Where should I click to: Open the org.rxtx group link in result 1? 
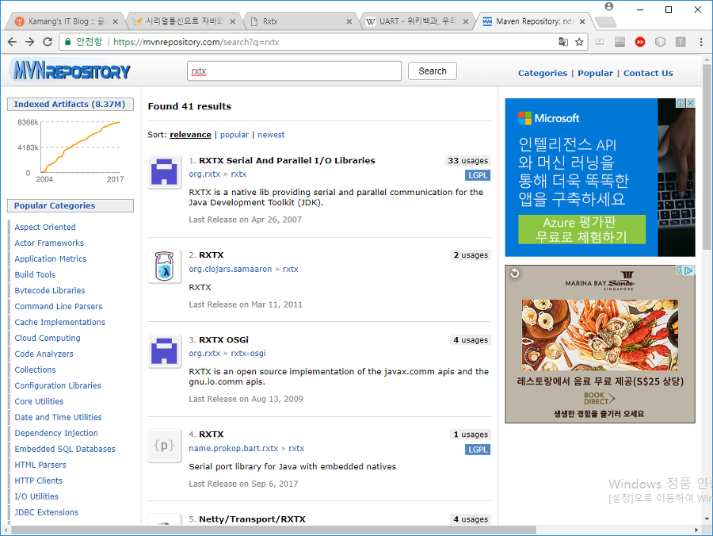coord(204,174)
